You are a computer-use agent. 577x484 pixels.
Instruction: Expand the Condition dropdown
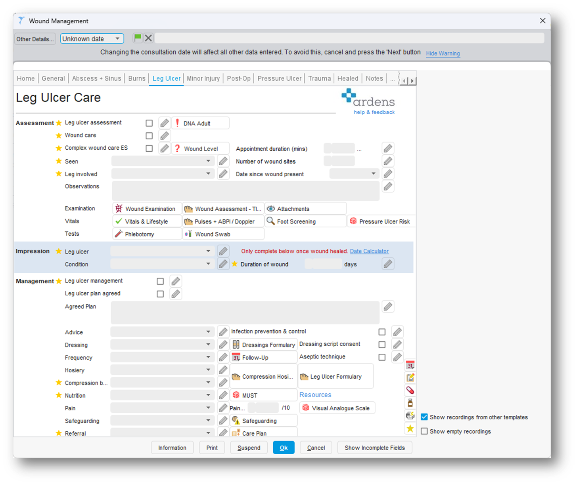point(163,264)
